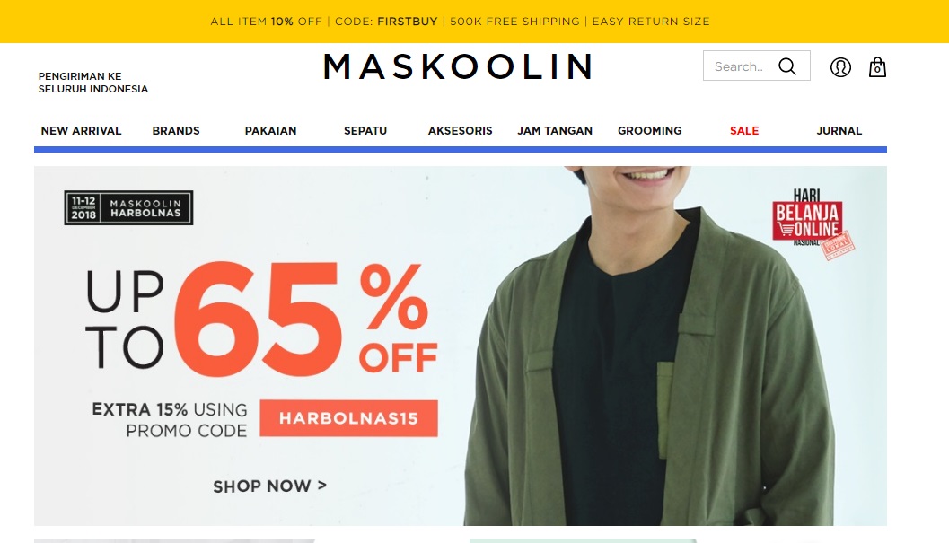
Task: Open the Pakaian category menu
Action: (x=270, y=131)
